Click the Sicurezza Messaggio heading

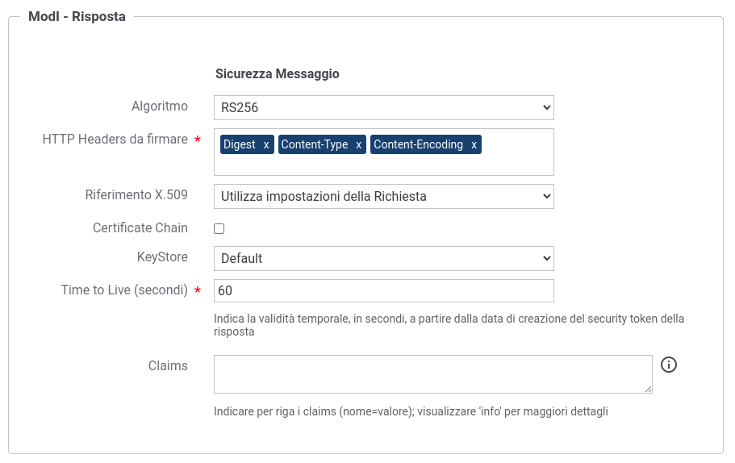(x=277, y=73)
